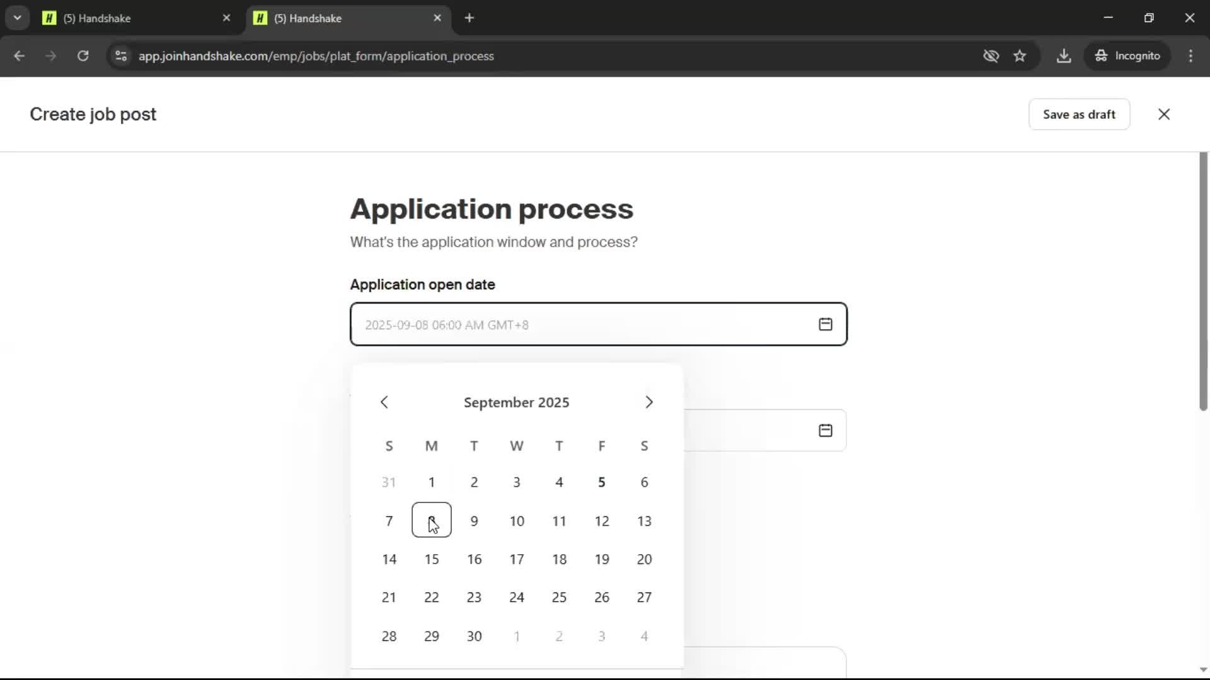The height and width of the screenshot is (680, 1210).
Task: Select September 26 in calendar
Action: (x=602, y=598)
